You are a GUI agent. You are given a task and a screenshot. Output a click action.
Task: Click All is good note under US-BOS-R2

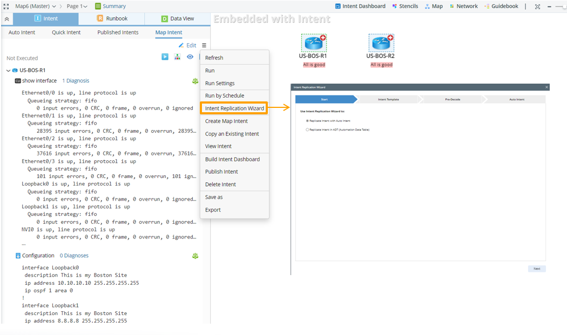(x=381, y=65)
